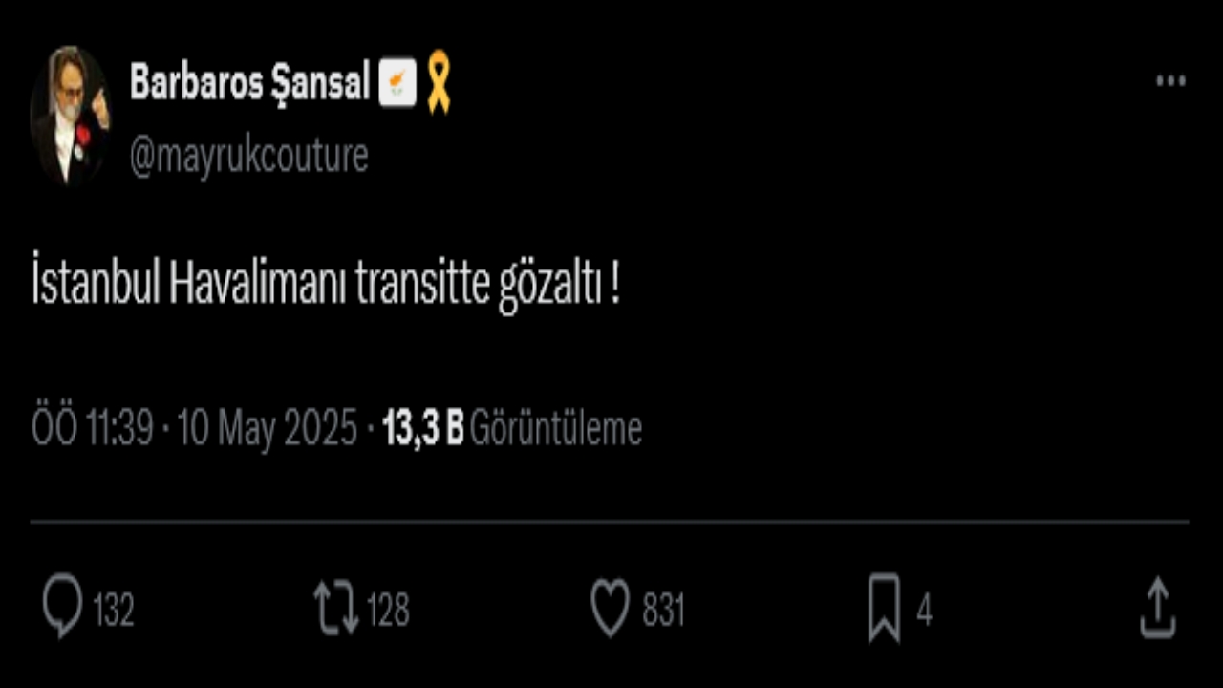Image resolution: width=1223 pixels, height=688 pixels.
Task: Click the flag badge next to Barbaros Şansal
Action: [397, 83]
